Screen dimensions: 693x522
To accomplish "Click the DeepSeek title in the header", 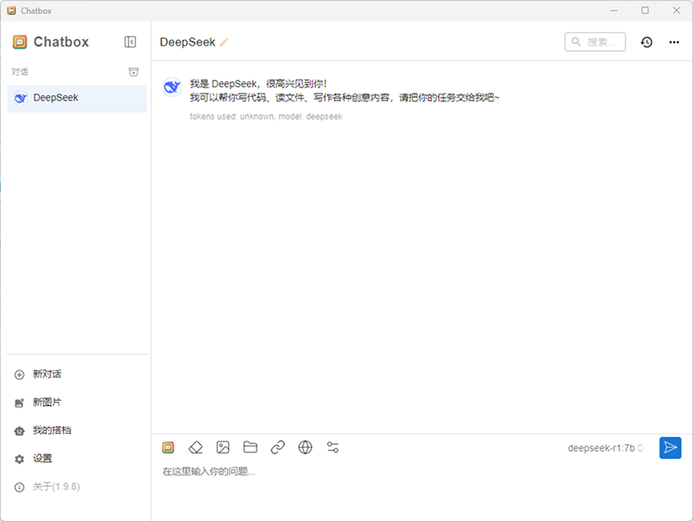I will (187, 42).
